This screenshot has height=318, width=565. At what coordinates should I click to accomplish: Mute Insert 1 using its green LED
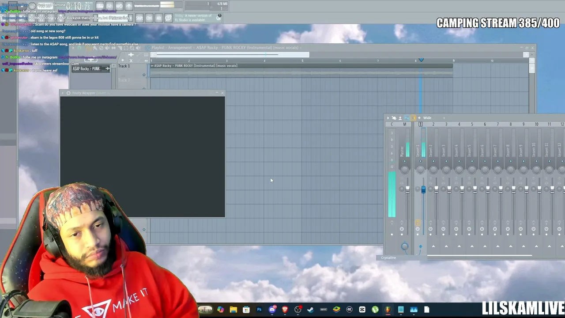click(x=420, y=161)
